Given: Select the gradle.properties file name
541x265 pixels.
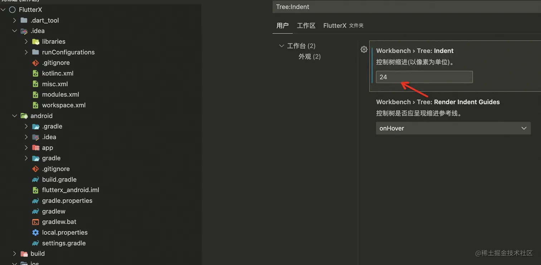Looking at the screenshot, I should pos(67,201).
